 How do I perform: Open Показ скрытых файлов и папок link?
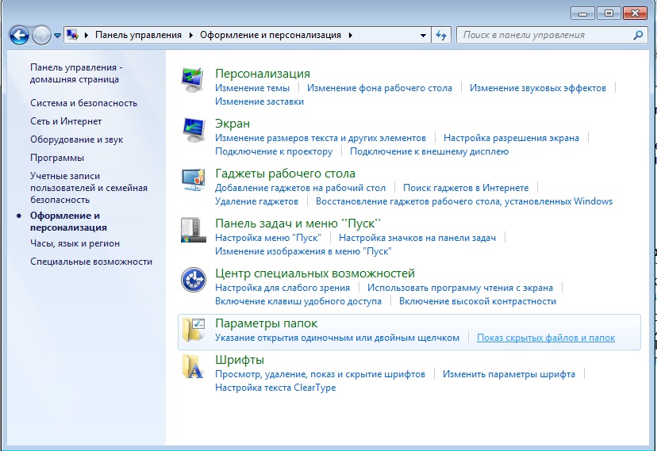(545, 338)
